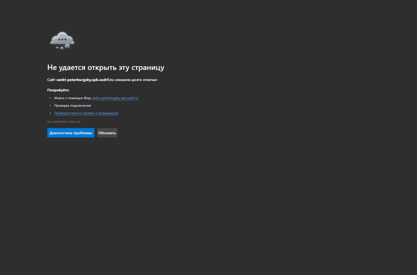Open the Bing search link for sankt-peterburgsky spb sudrf ru
This screenshot has height=275, width=417.
click(x=115, y=98)
